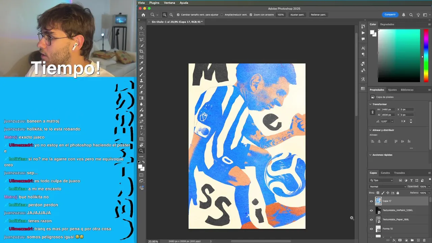The image size is (432, 243).
Task: Open the History panel icon
Action: [x=363, y=26]
